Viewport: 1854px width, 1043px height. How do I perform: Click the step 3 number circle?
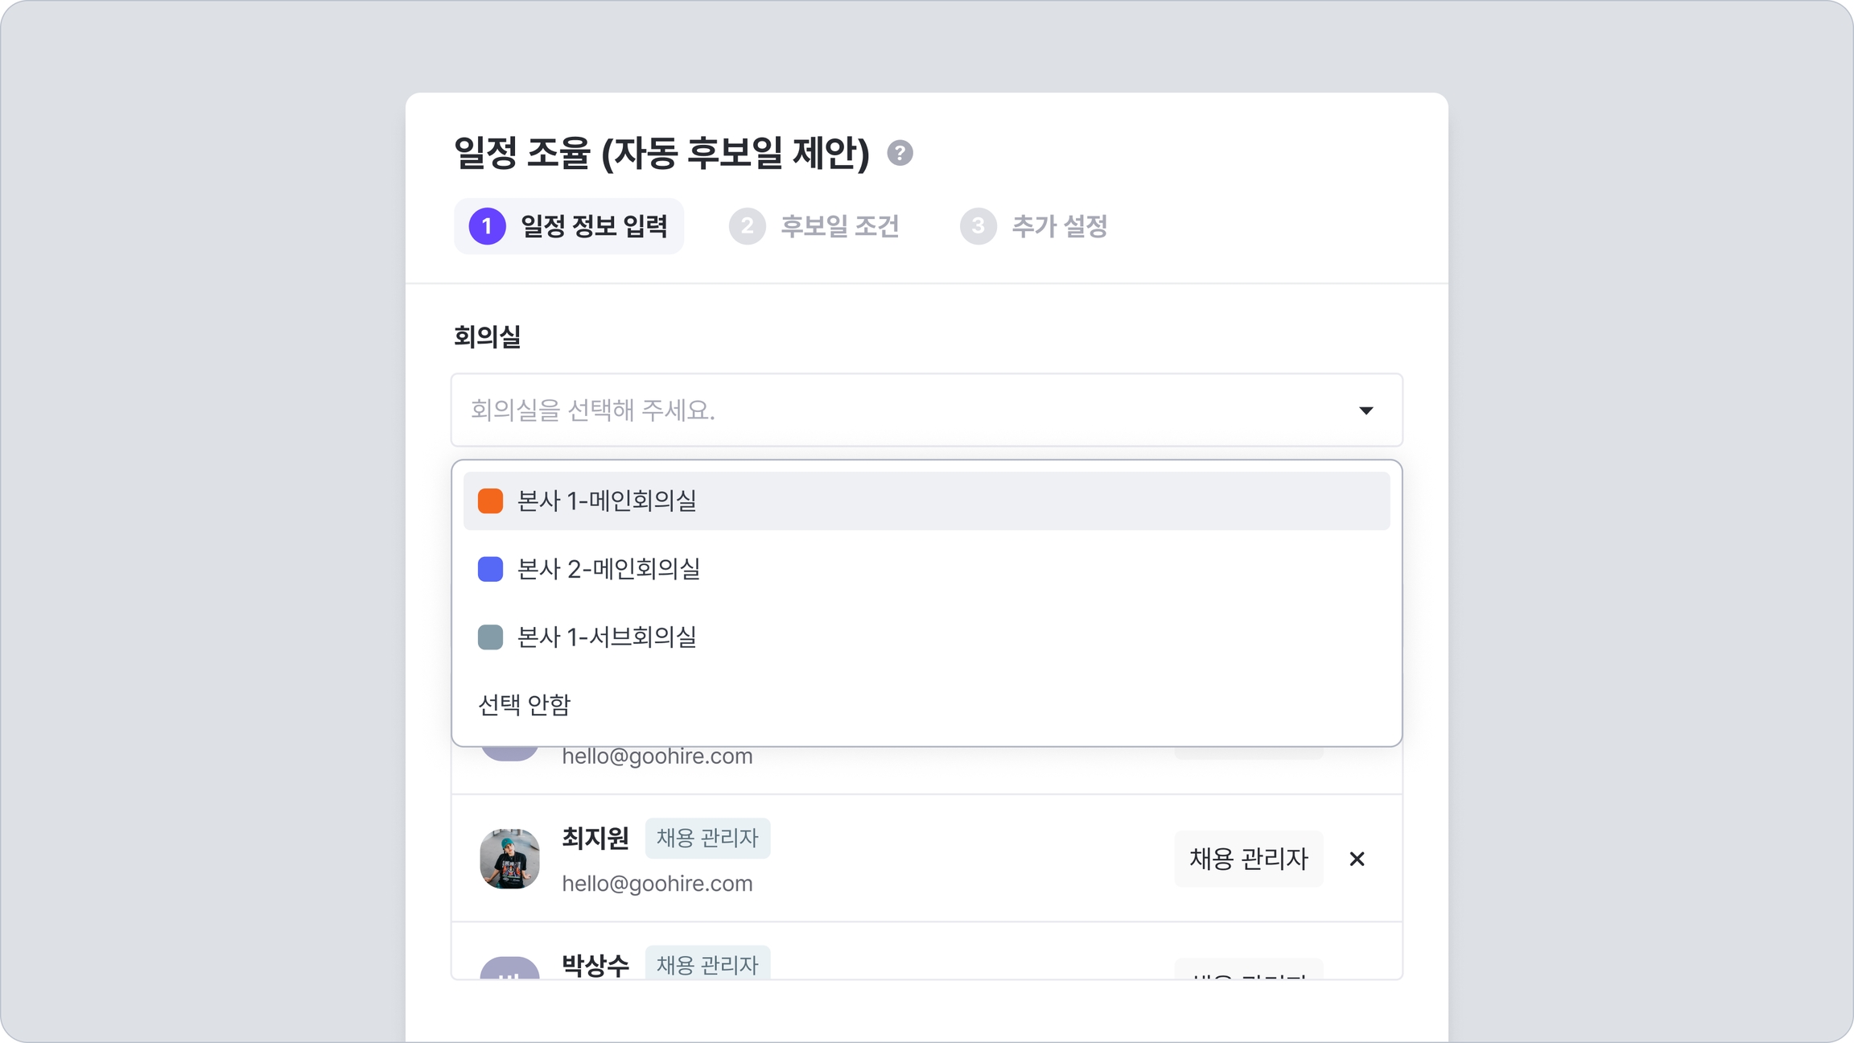978,226
